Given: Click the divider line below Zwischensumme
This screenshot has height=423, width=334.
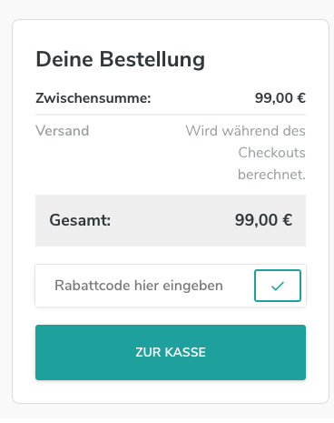Looking at the screenshot, I should tap(171, 115).
